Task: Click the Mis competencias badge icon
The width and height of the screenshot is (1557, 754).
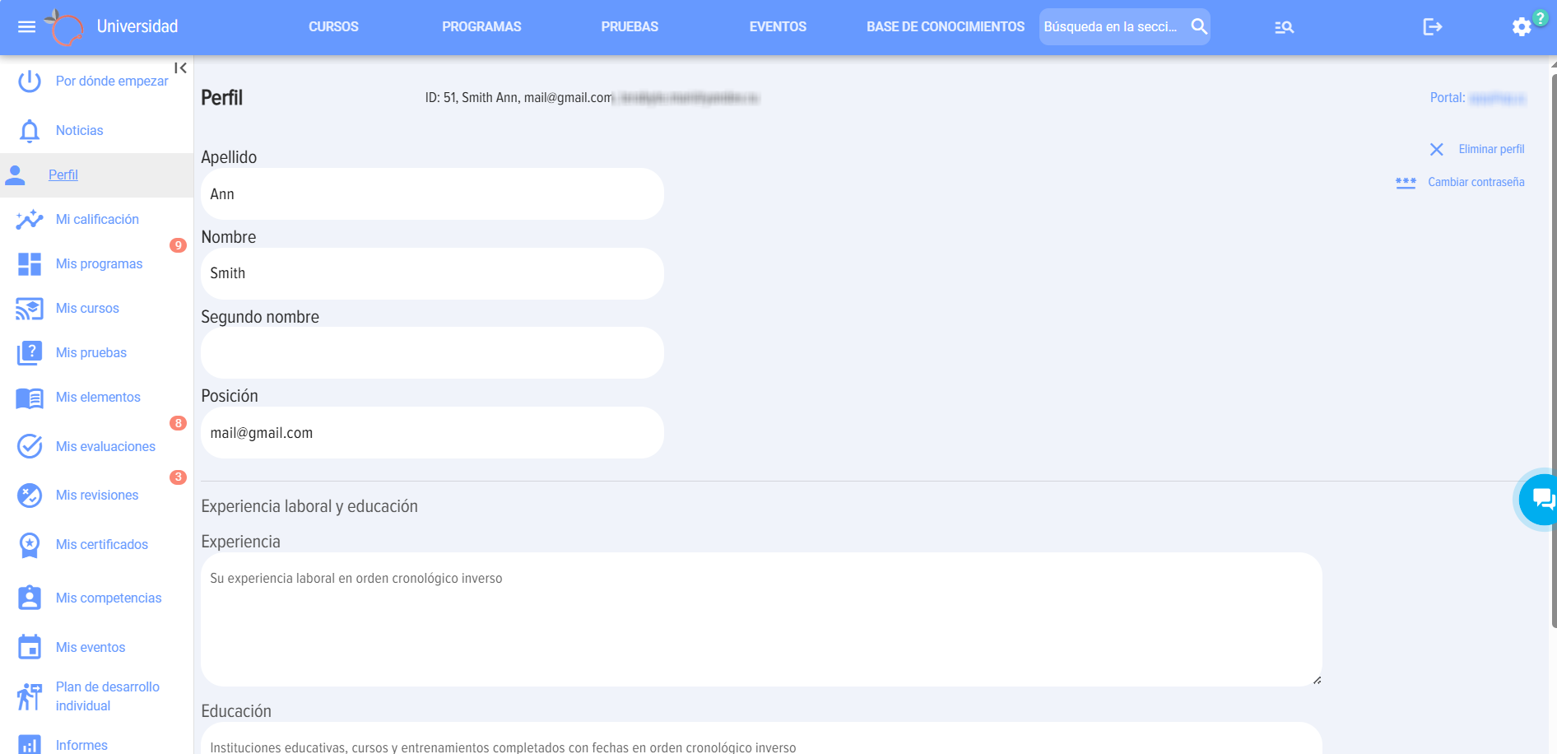Action: 30,598
